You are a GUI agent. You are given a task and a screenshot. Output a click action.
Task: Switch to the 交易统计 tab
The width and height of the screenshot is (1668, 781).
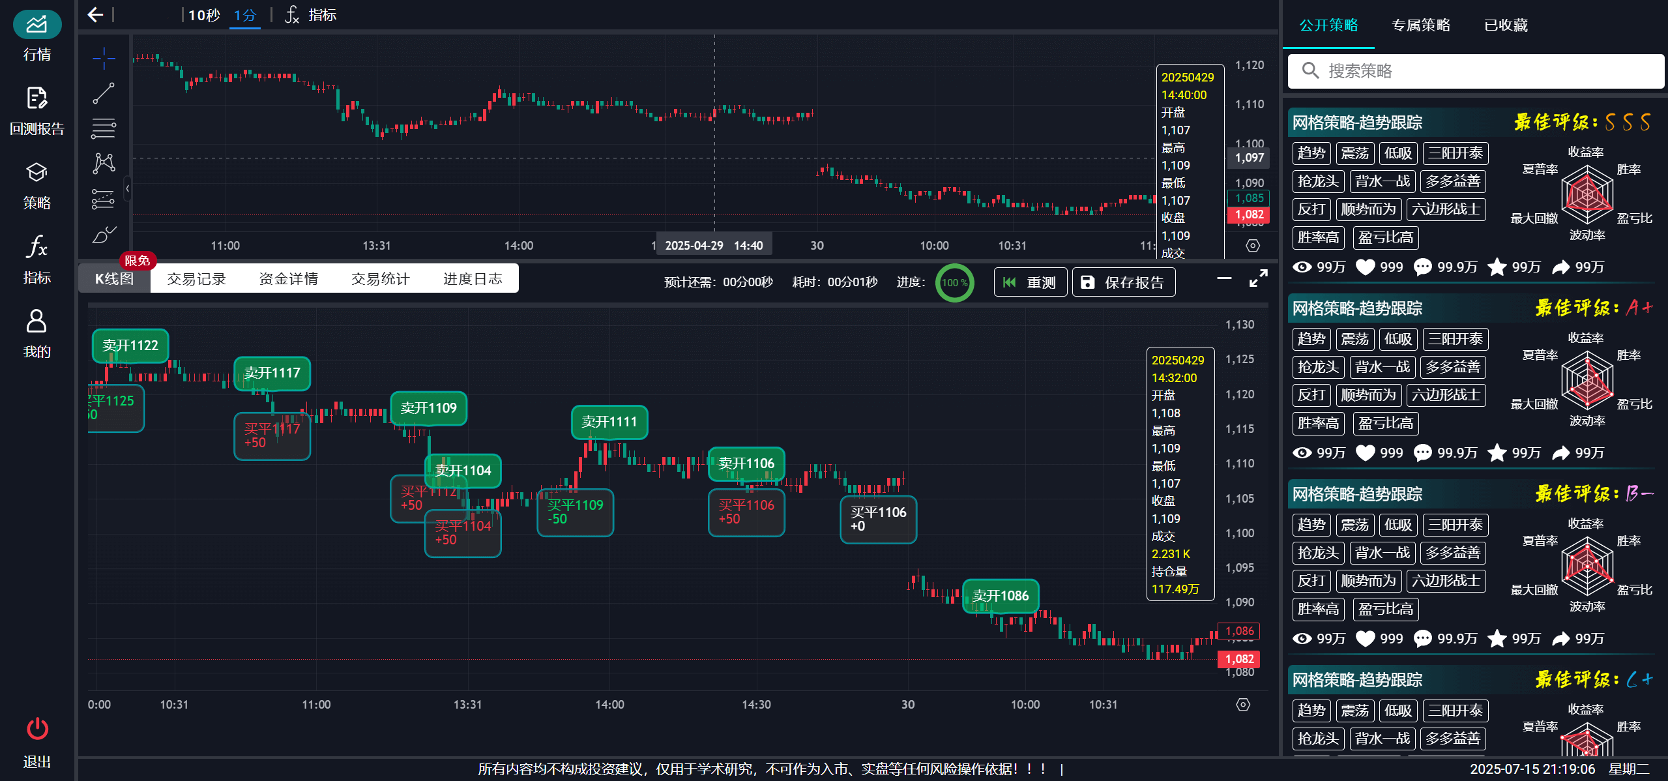coord(381,279)
